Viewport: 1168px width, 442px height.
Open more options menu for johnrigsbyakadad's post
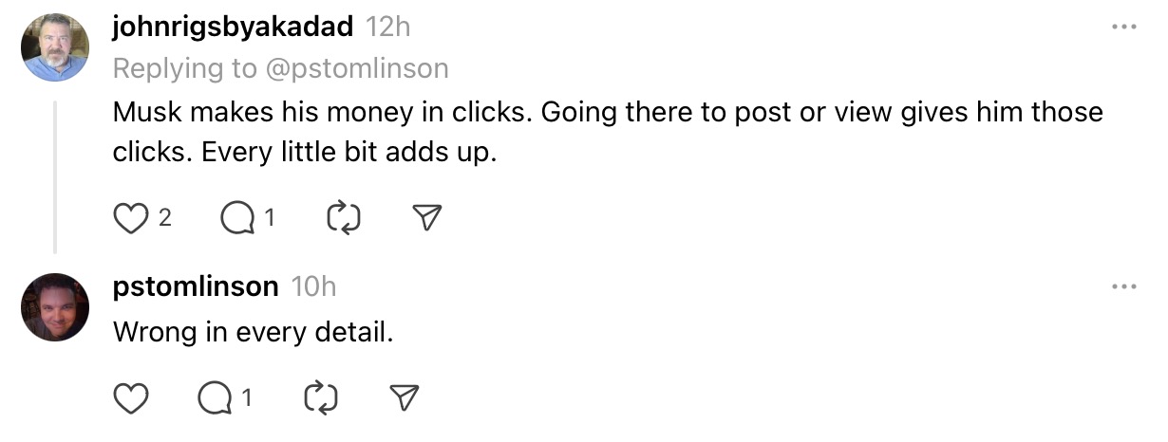pos(1123,27)
